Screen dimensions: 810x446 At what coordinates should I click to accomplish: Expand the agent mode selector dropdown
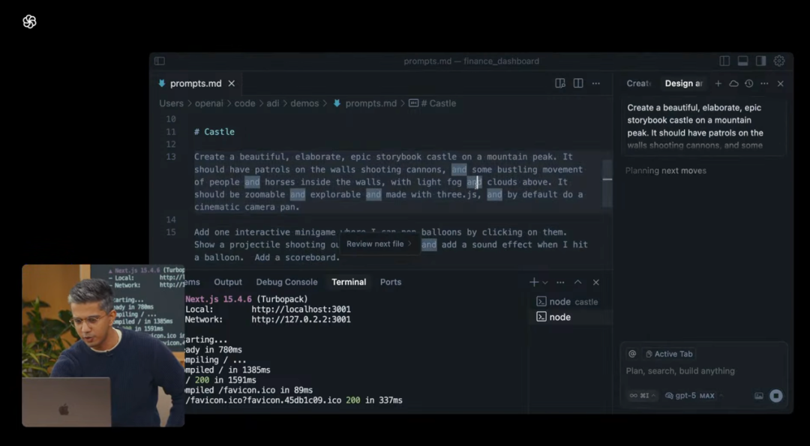(x=643, y=396)
